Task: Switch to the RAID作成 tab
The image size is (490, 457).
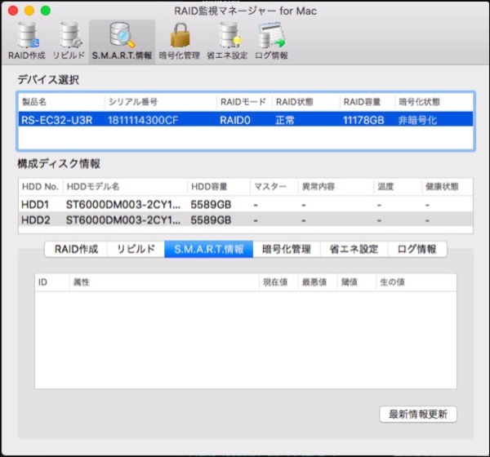Action: (x=76, y=249)
